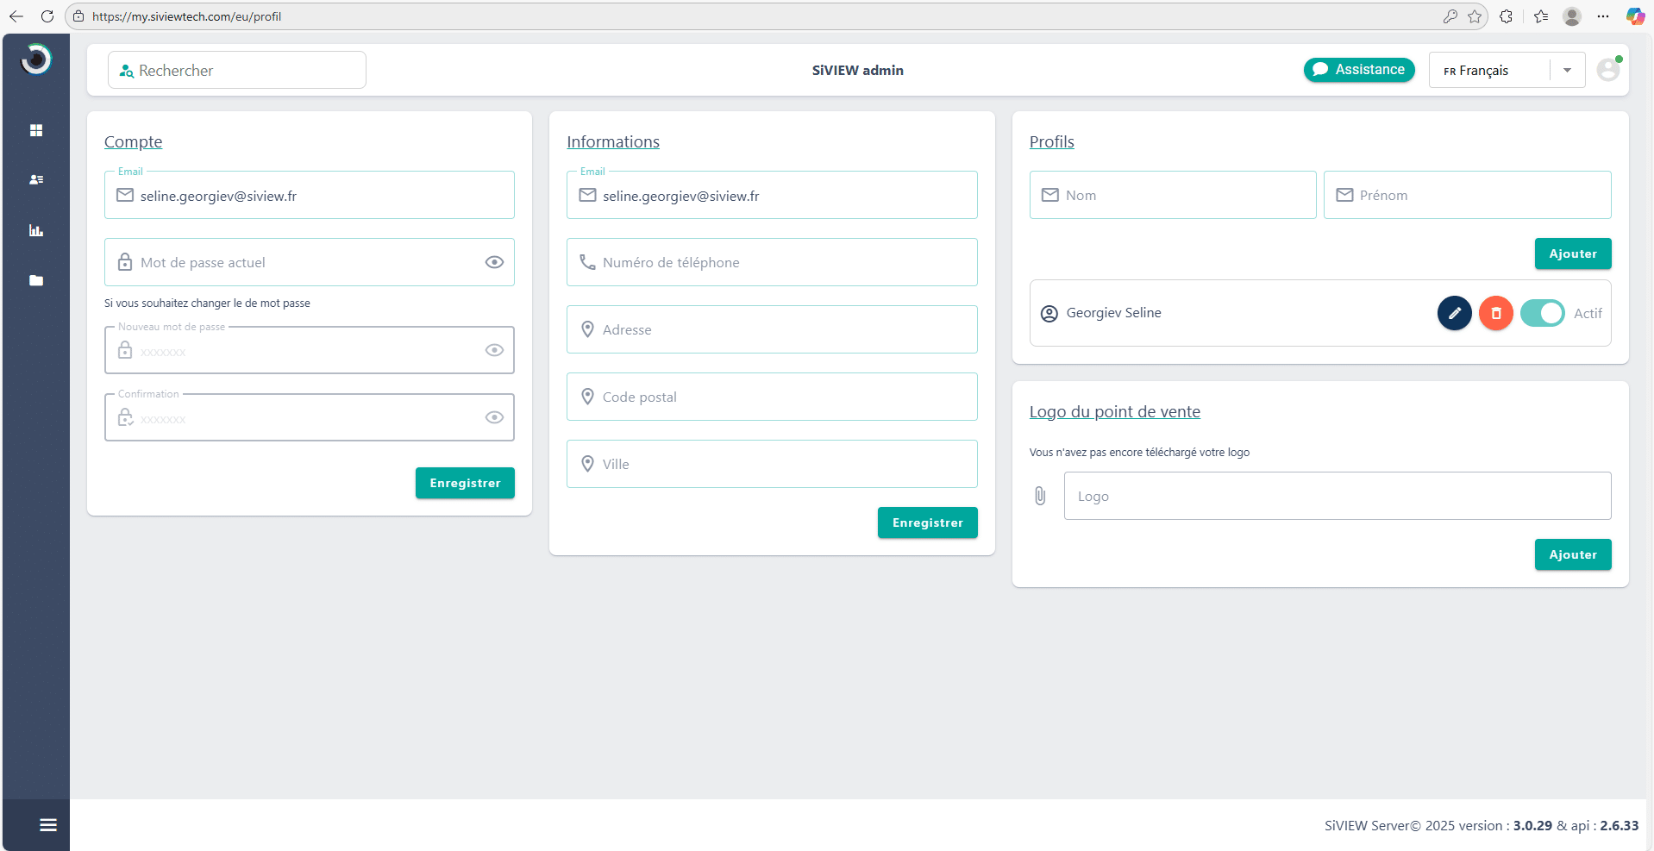Open the users list sidebar icon
Viewport: 1654px width, 851px height.
(x=36, y=180)
